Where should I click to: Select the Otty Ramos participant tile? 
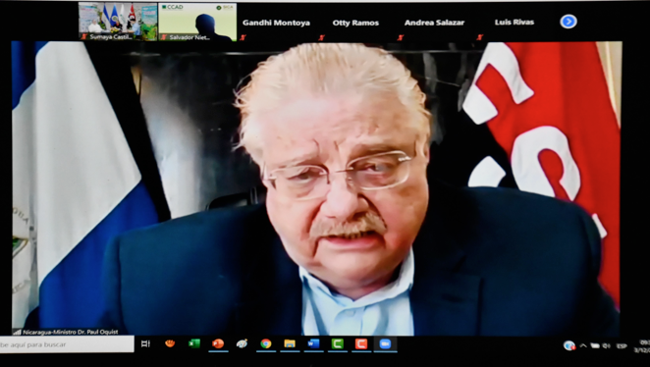click(x=355, y=23)
